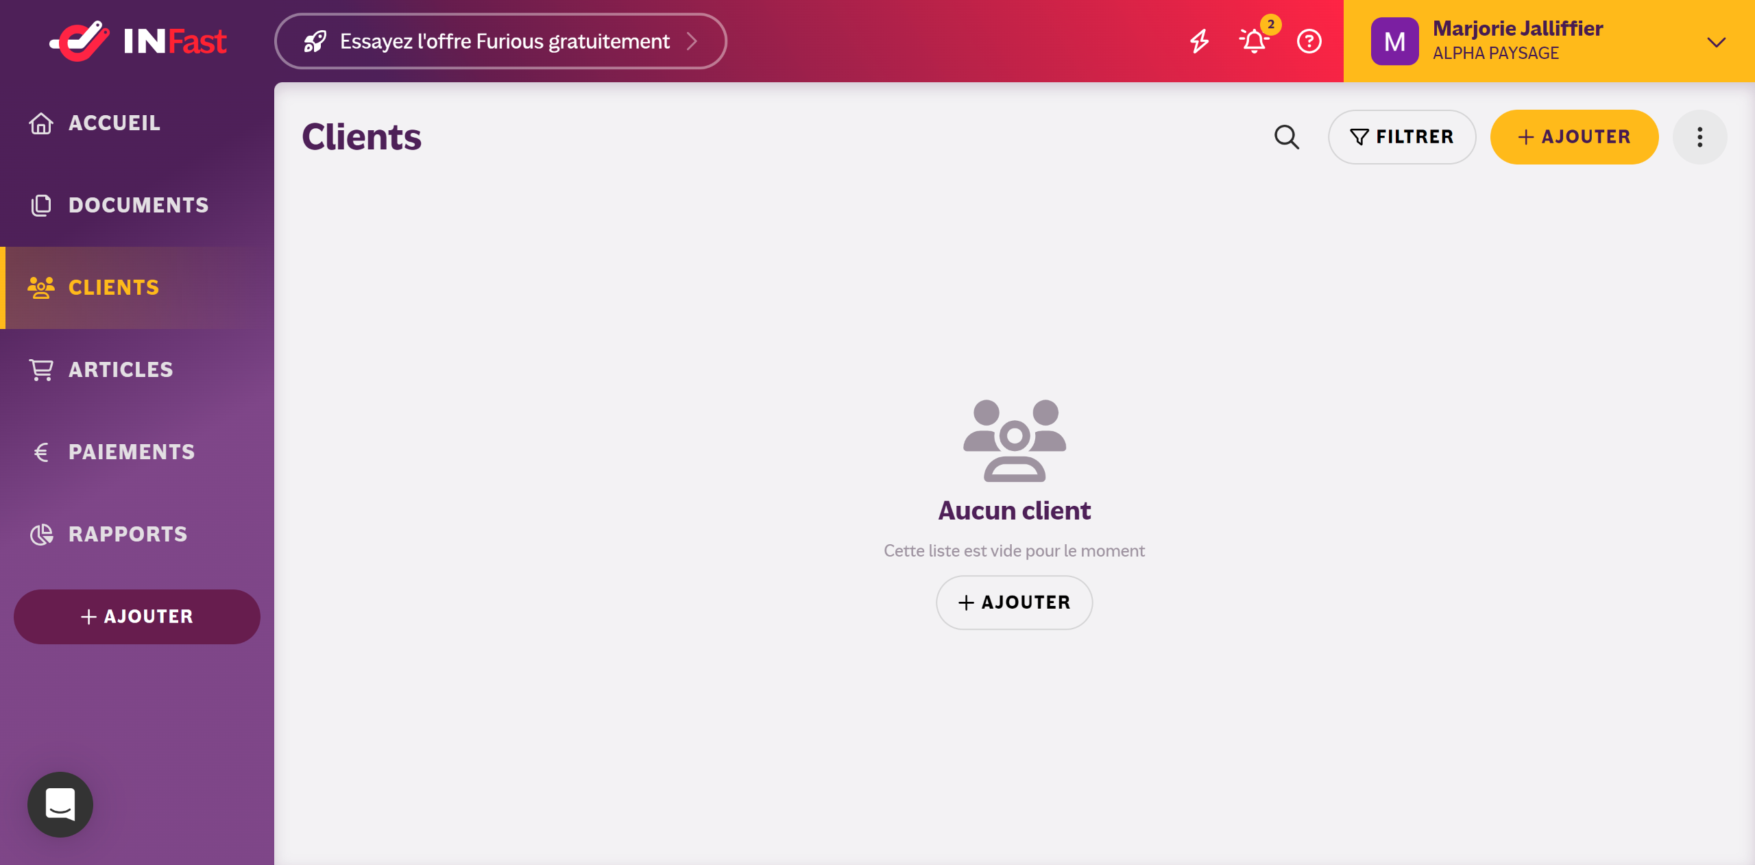This screenshot has height=865, width=1755.
Task: Click the M user avatar
Action: pyautogui.click(x=1394, y=41)
